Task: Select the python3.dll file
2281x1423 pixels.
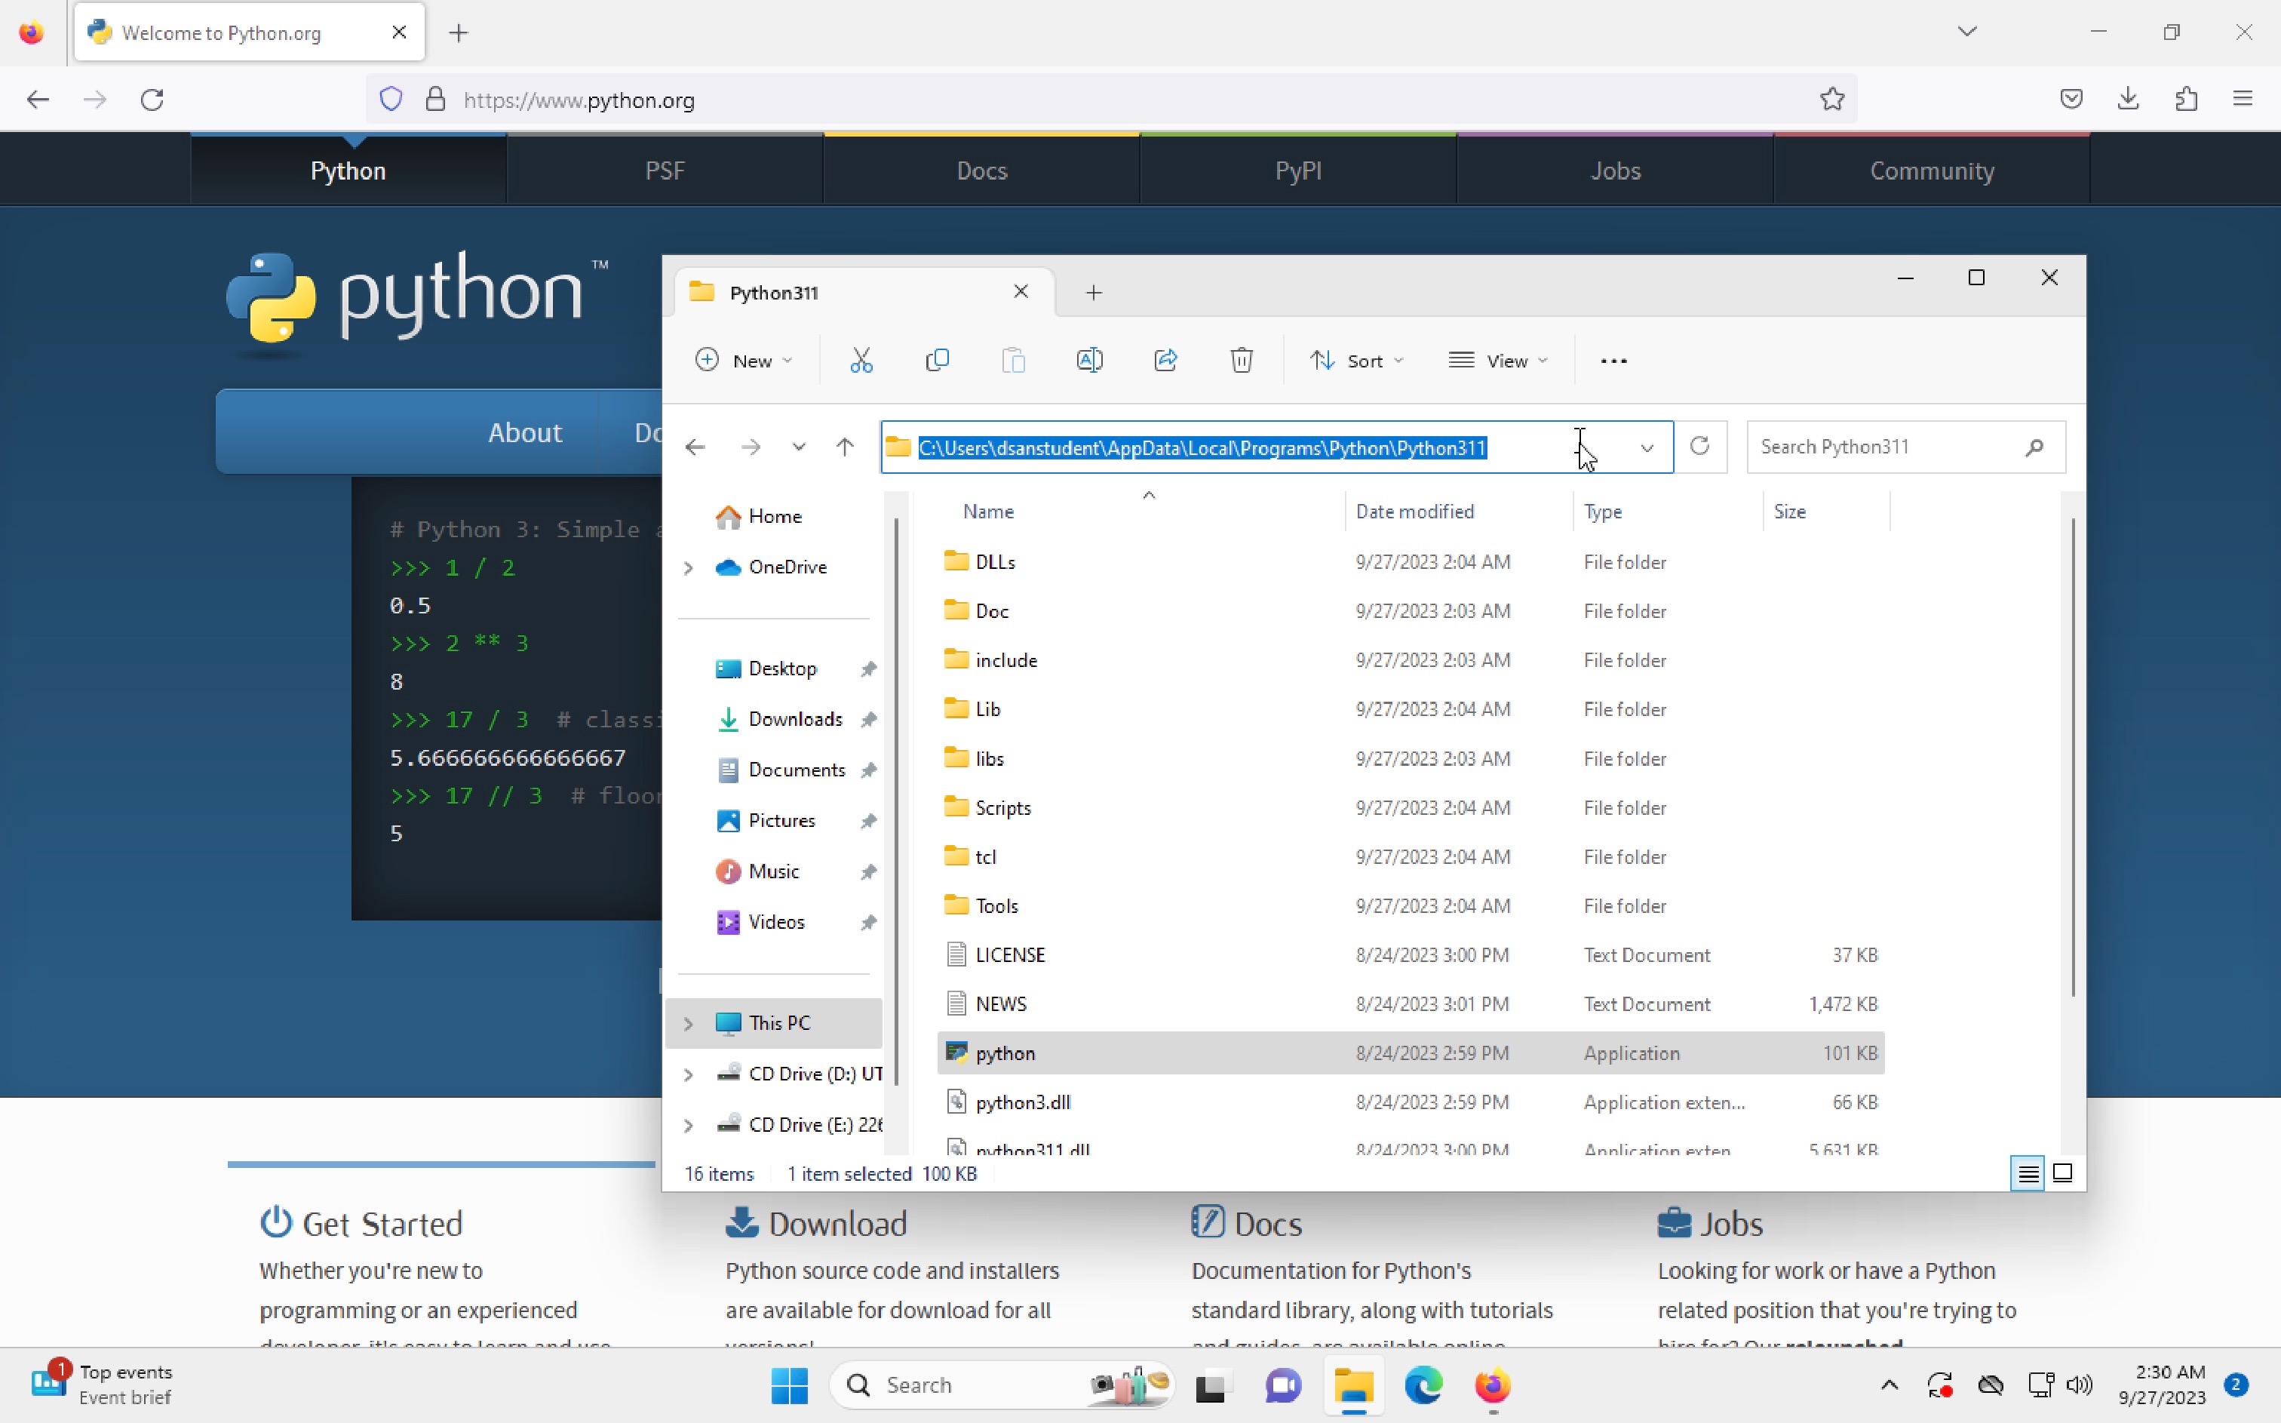Action: pos(1023,1103)
